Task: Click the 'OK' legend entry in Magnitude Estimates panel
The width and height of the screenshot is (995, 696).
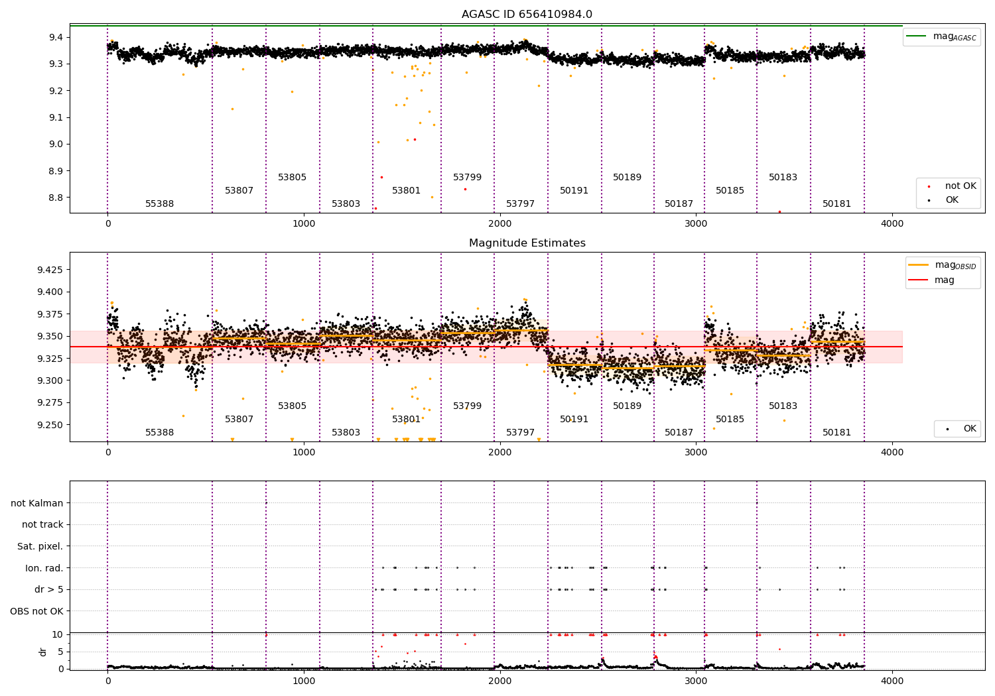Action: [960, 429]
